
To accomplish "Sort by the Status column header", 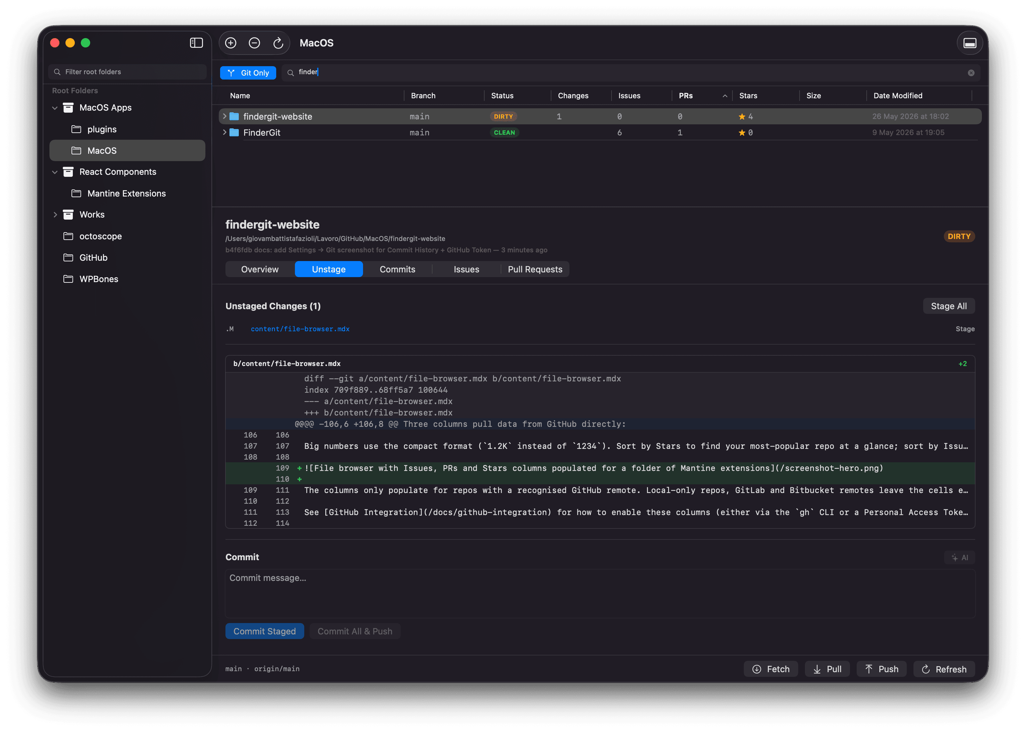I will coord(502,96).
